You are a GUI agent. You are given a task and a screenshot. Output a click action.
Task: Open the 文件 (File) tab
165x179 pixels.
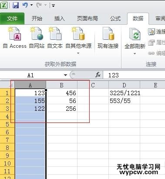click(12, 19)
